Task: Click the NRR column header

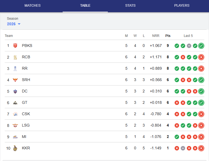Action: point(156,36)
